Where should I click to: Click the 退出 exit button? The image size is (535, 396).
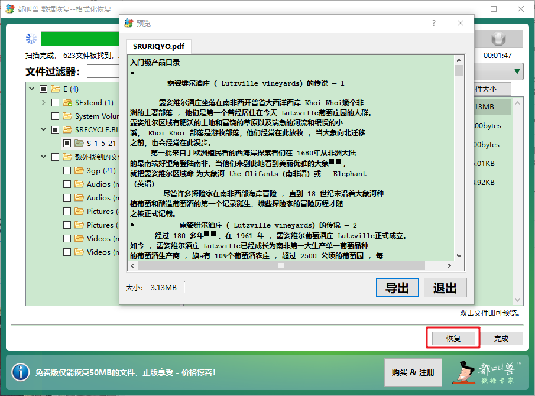tap(445, 287)
